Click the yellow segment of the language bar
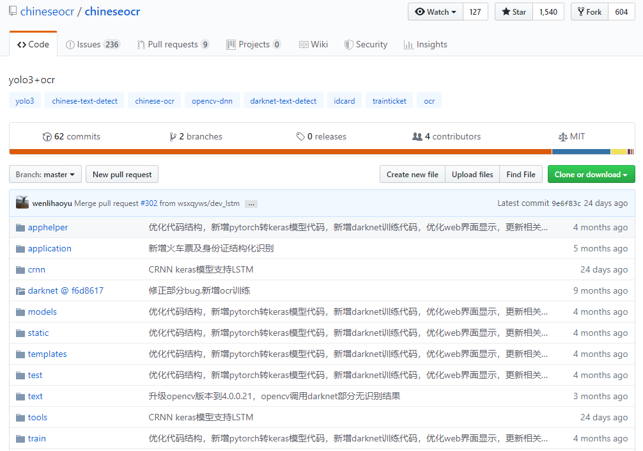 (619, 152)
